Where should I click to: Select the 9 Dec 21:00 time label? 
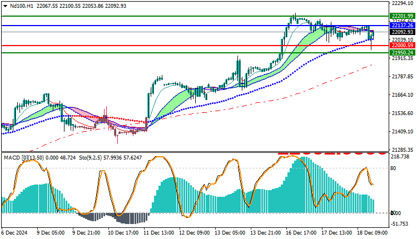[x=86, y=233]
